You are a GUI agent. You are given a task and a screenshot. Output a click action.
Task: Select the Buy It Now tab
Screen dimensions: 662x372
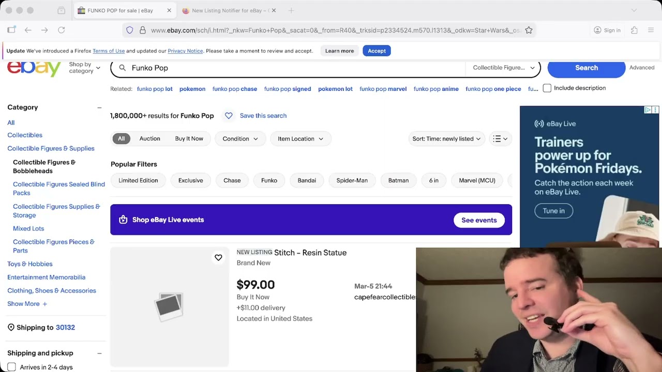(x=189, y=138)
